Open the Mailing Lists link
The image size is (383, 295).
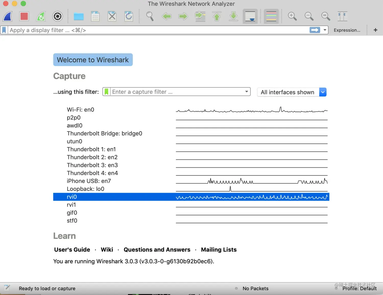[219, 249]
